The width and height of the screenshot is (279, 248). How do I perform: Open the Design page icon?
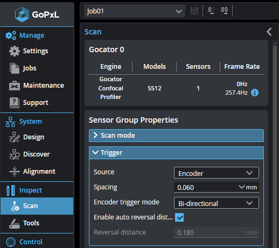(x=15, y=137)
